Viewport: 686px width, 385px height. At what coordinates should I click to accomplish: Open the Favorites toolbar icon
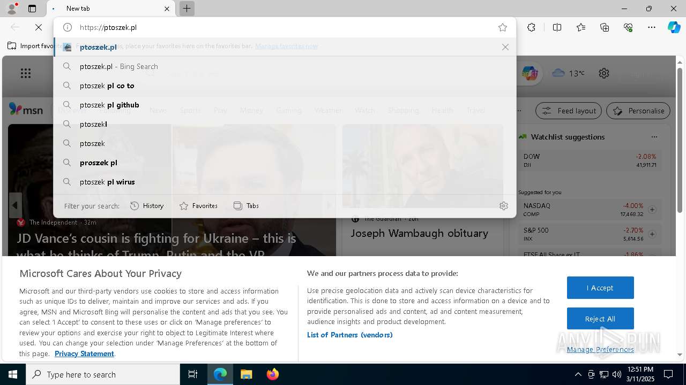click(x=581, y=27)
